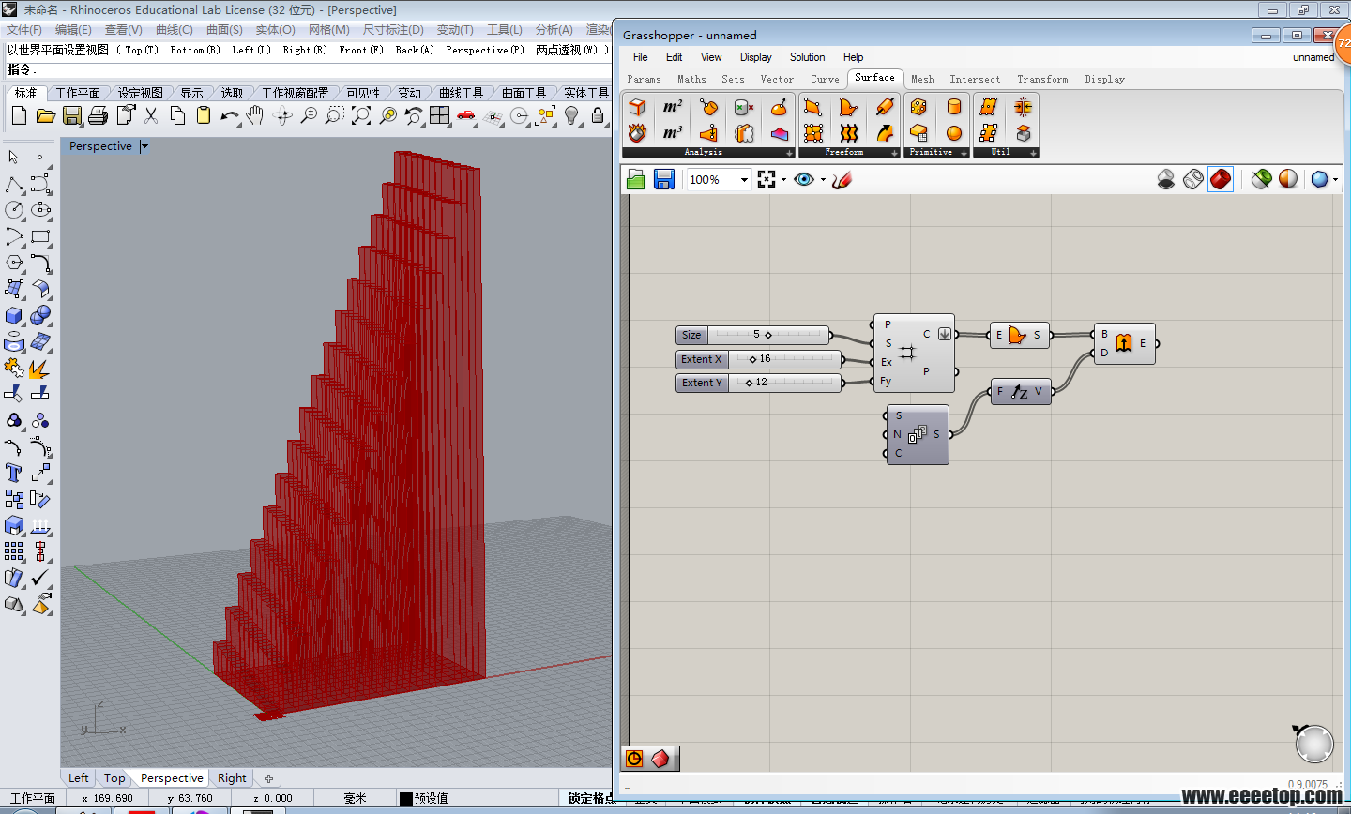Switch to the Right viewport tab at bottom

232,778
